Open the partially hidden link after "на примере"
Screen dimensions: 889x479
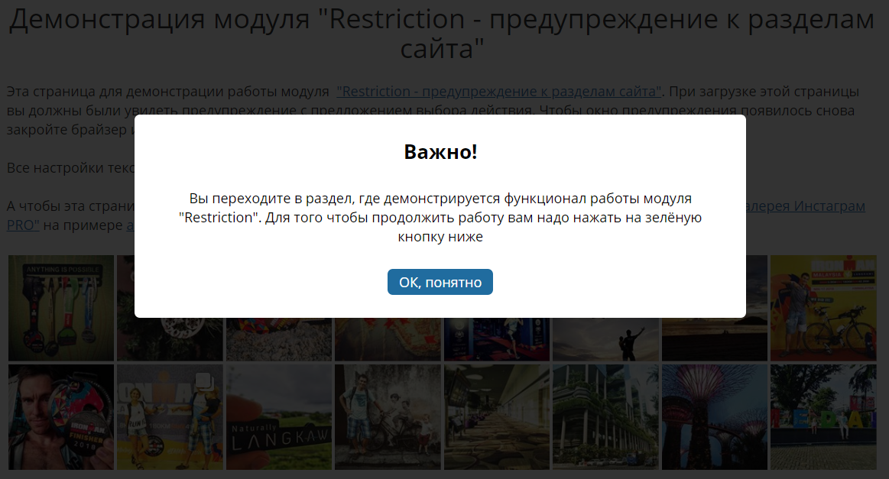[130, 226]
